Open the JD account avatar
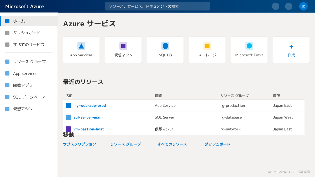Screen dimensions: 315x177 (x=303, y=6)
